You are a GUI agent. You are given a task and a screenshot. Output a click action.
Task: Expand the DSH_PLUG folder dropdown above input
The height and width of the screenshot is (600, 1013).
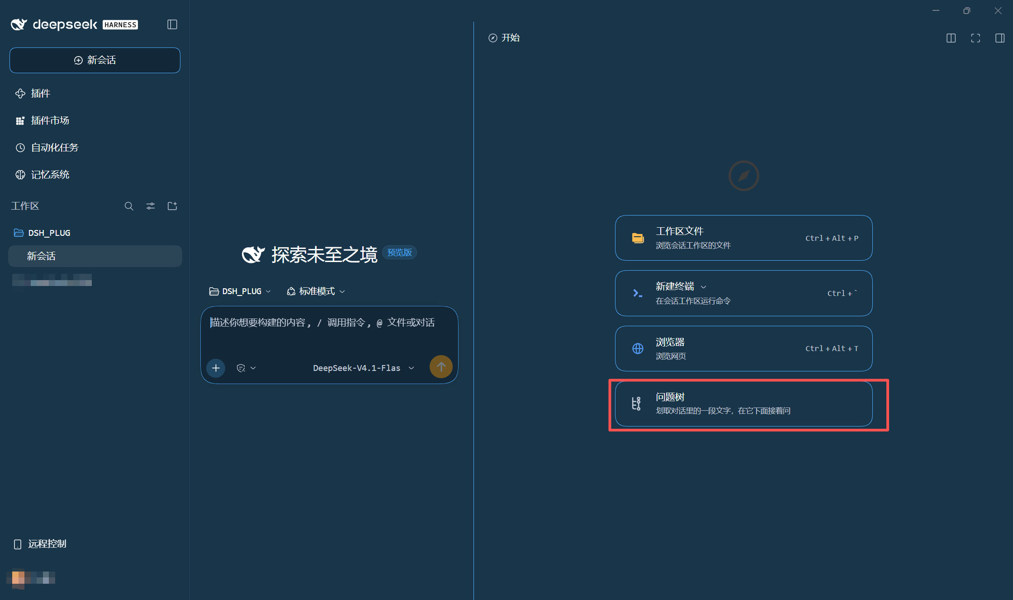[x=240, y=291]
